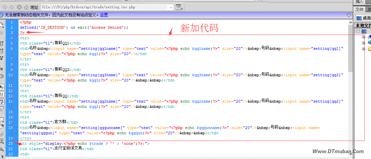Click the browser back arrow

[4, 7]
